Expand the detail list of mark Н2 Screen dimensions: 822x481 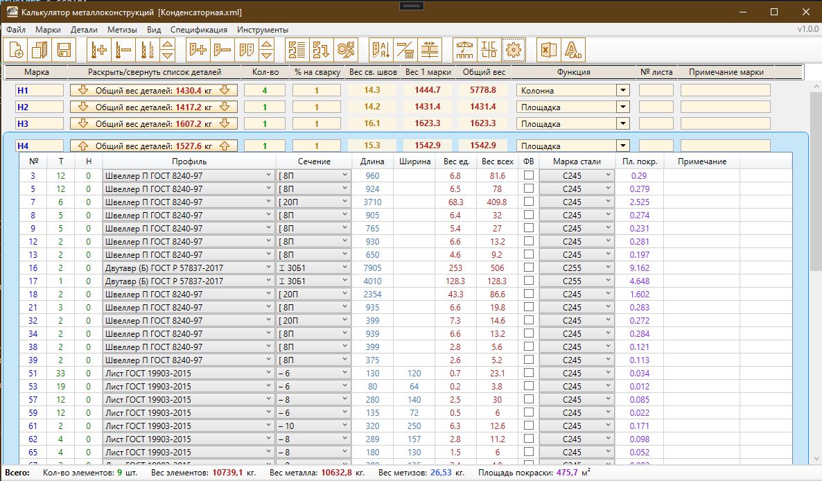point(154,107)
